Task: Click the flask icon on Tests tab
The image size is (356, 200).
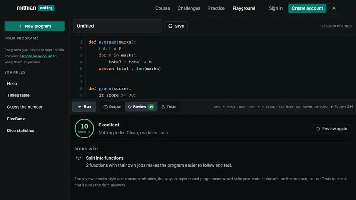Action: coord(163,107)
